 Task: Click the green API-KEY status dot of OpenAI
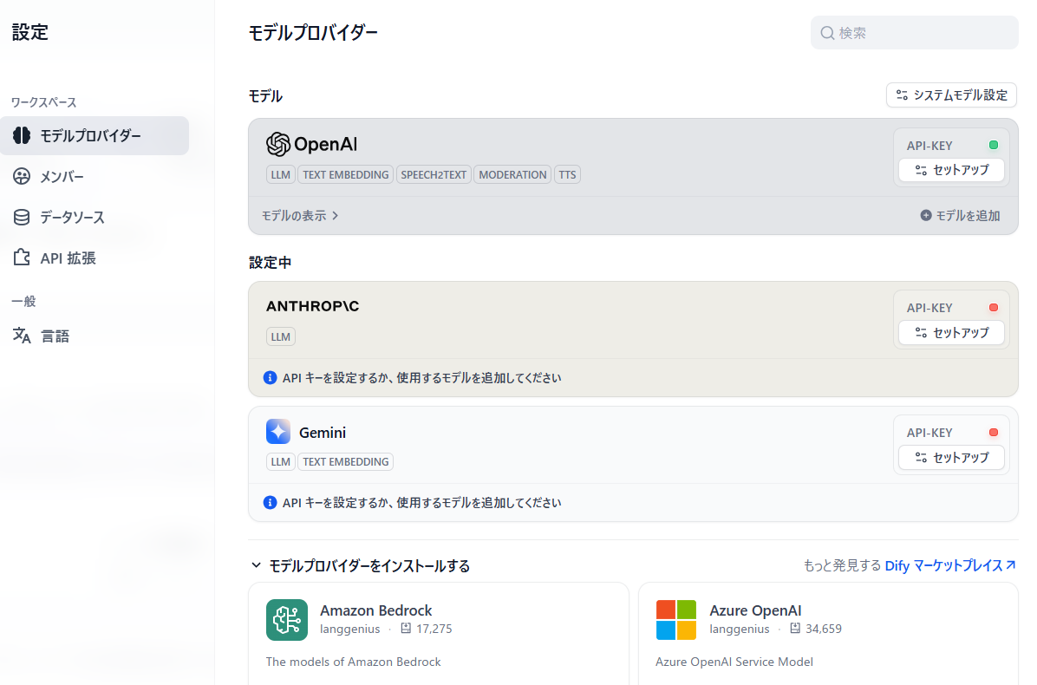[x=994, y=145]
